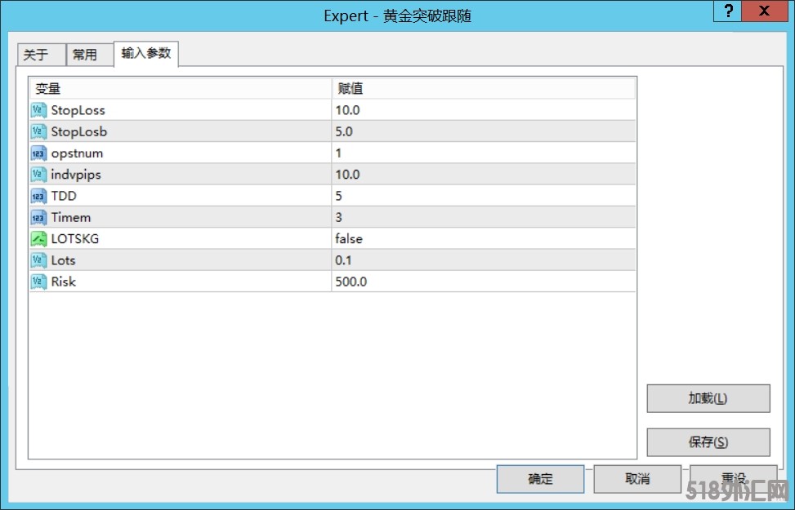Select the Timem value 3

[x=339, y=217]
